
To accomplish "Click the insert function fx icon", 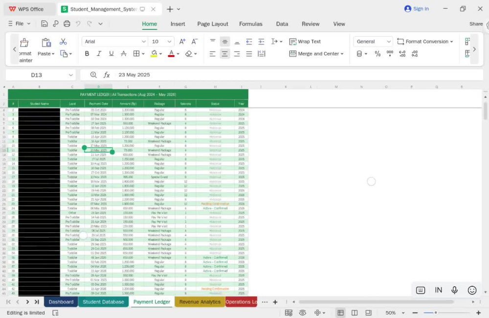I will [x=107, y=75].
